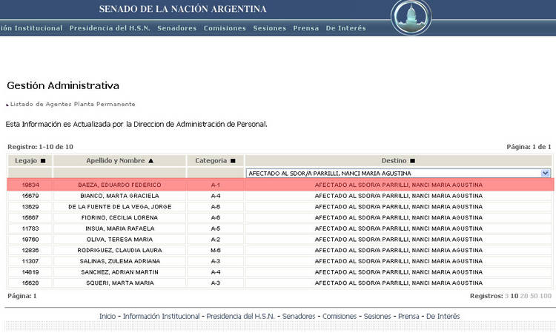The width and height of the screenshot is (556, 336).
Task: Open Comisiones top menu
Action: (x=225, y=28)
